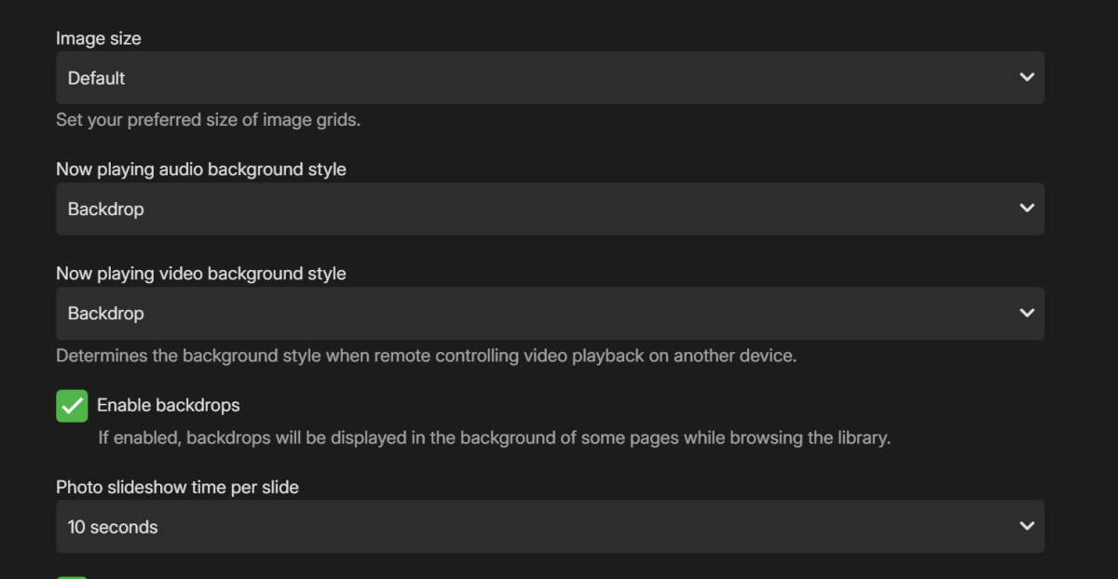Expand the now playing audio background style dropdown
Screen dimensions: 1118x579
(550, 209)
